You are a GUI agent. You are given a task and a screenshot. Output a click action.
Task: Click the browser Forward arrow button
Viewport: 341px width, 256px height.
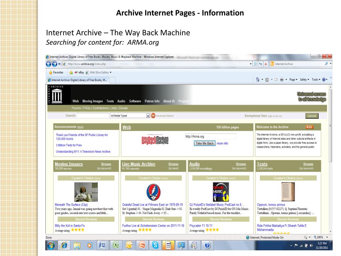point(54,64)
